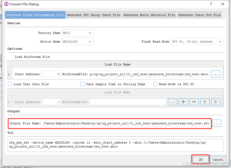Click the Load File Name header of bitstream table
The image size is (231, 168).
point(118,64)
